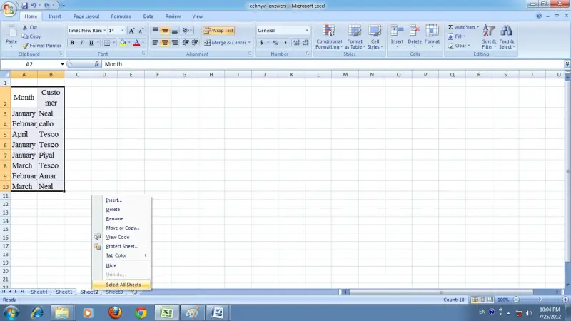This screenshot has width=571, height=321.
Task: Open the Page Layout ribbon tab
Action: click(86, 16)
